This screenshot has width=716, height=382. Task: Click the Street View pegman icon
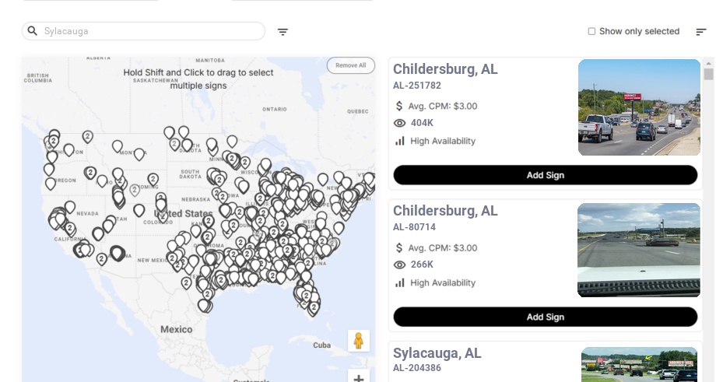pyautogui.click(x=358, y=341)
